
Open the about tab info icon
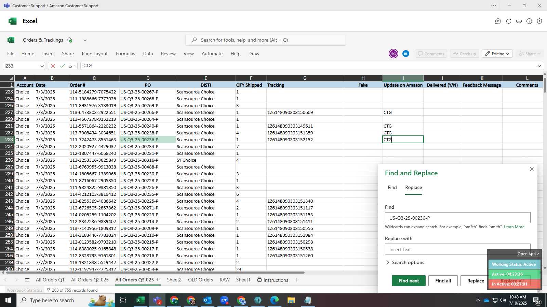coord(529,21)
